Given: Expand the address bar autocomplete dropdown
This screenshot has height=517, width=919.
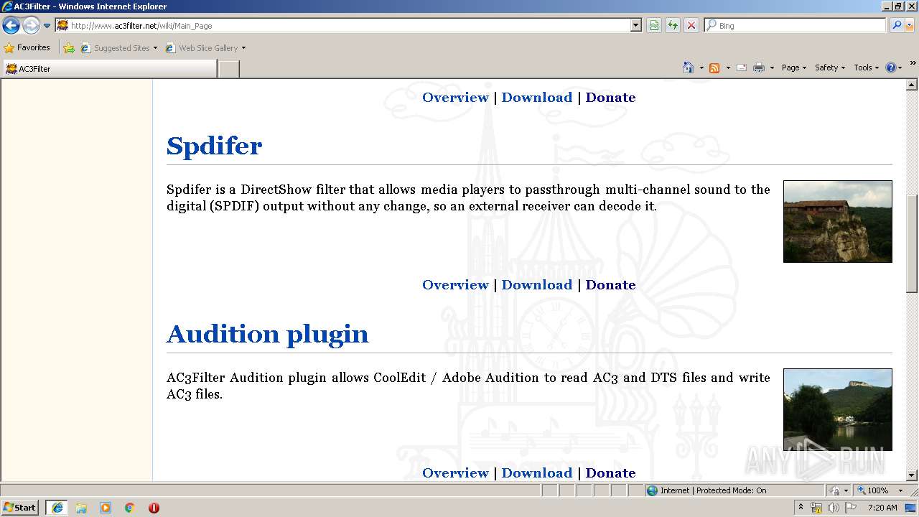Looking at the screenshot, I should click(636, 26).
